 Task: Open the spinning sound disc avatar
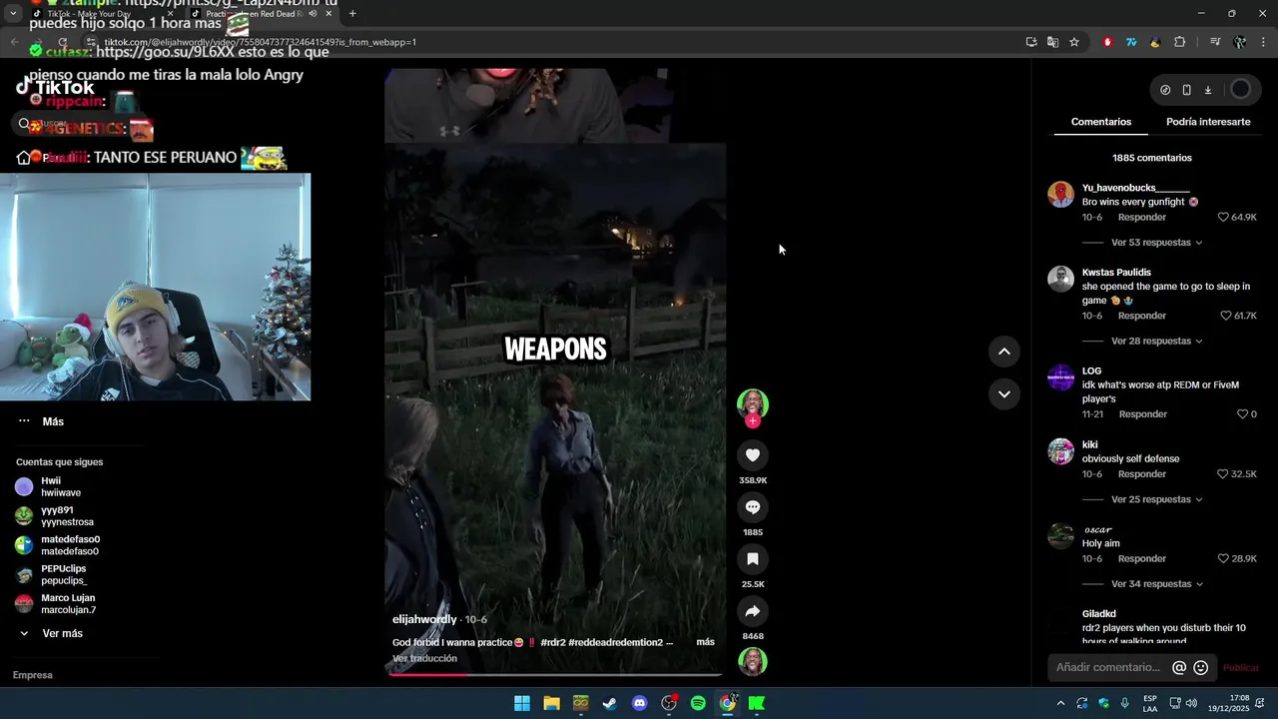tap(753, 662)
